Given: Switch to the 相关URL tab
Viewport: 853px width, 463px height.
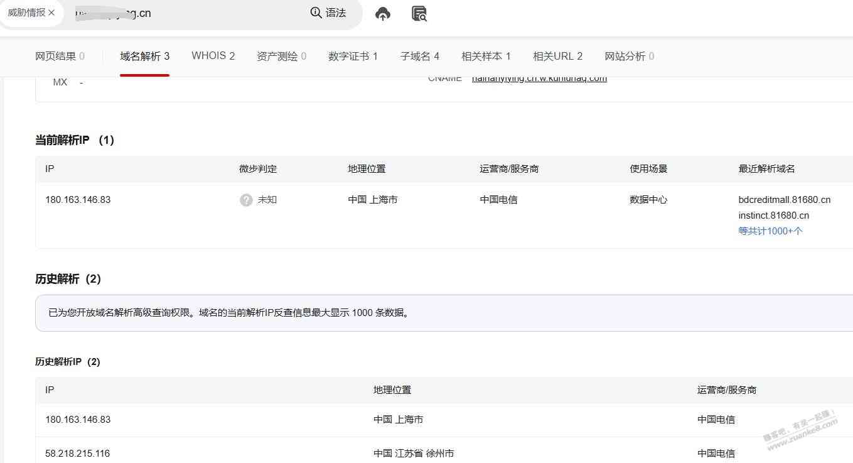Looking at the screenshot, I should (x=557, y=56).
